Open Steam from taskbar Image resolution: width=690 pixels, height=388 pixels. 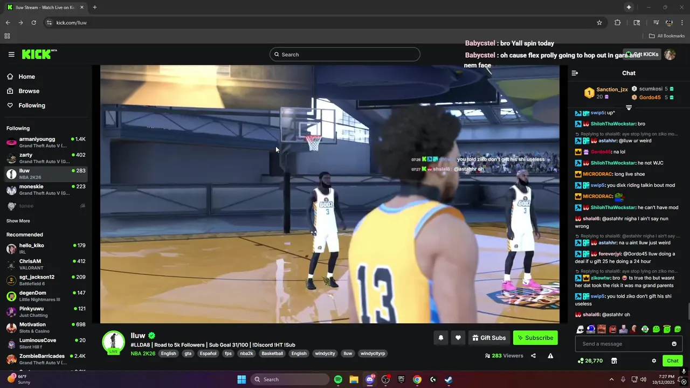(x=448, y=379)
